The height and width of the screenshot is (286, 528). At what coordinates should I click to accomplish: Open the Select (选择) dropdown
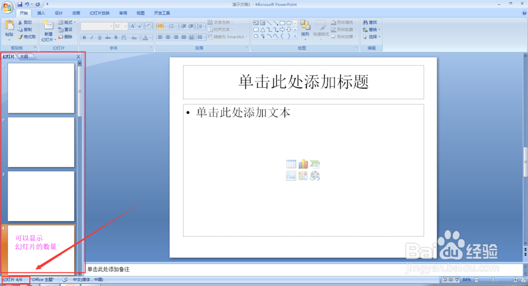[371, 37]
